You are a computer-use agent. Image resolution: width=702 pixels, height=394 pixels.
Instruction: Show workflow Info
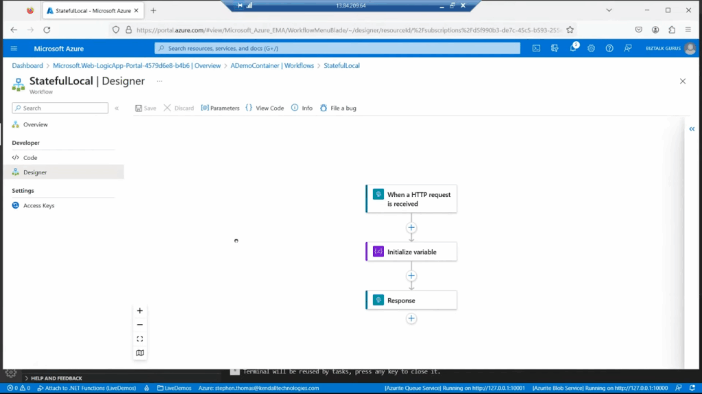point(302,108)
